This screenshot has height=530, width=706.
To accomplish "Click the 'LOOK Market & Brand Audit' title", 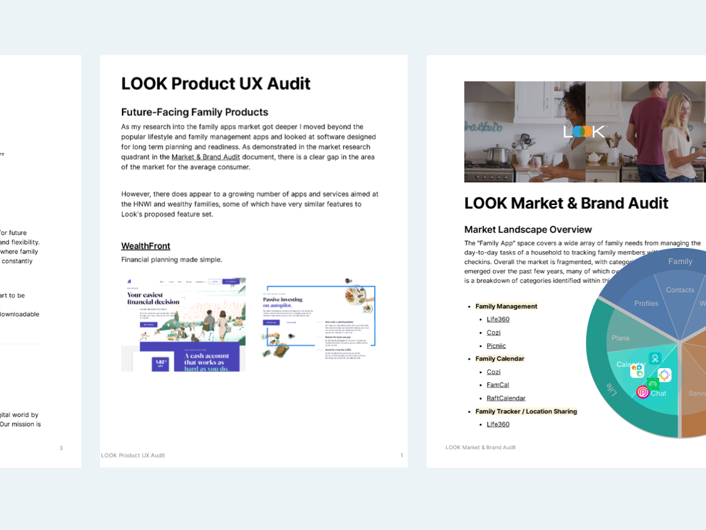I will pos(566,203).
